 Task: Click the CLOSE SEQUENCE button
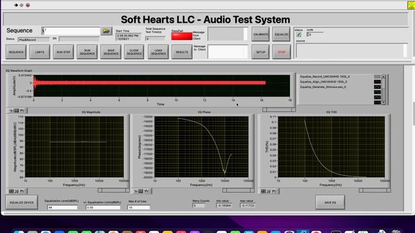tap(134, 52)
